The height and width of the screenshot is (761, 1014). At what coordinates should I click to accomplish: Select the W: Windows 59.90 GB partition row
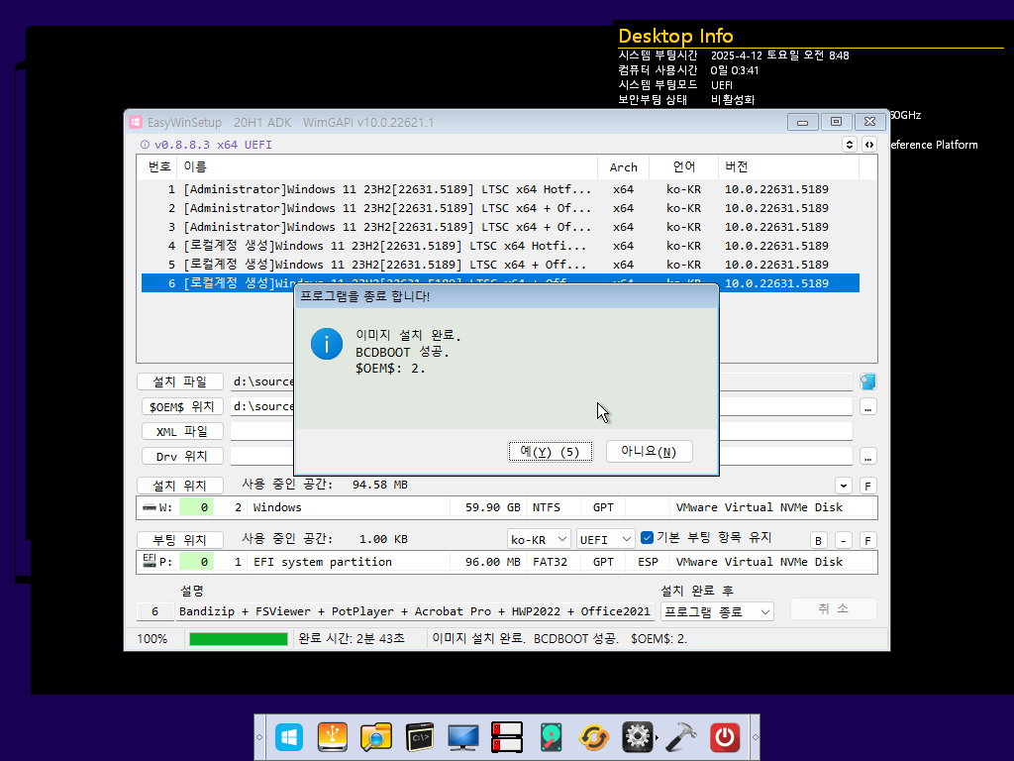pyautogui.click(x=506, y=507)
